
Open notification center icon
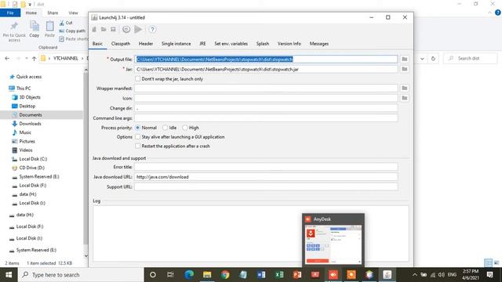tap(489, 275)
